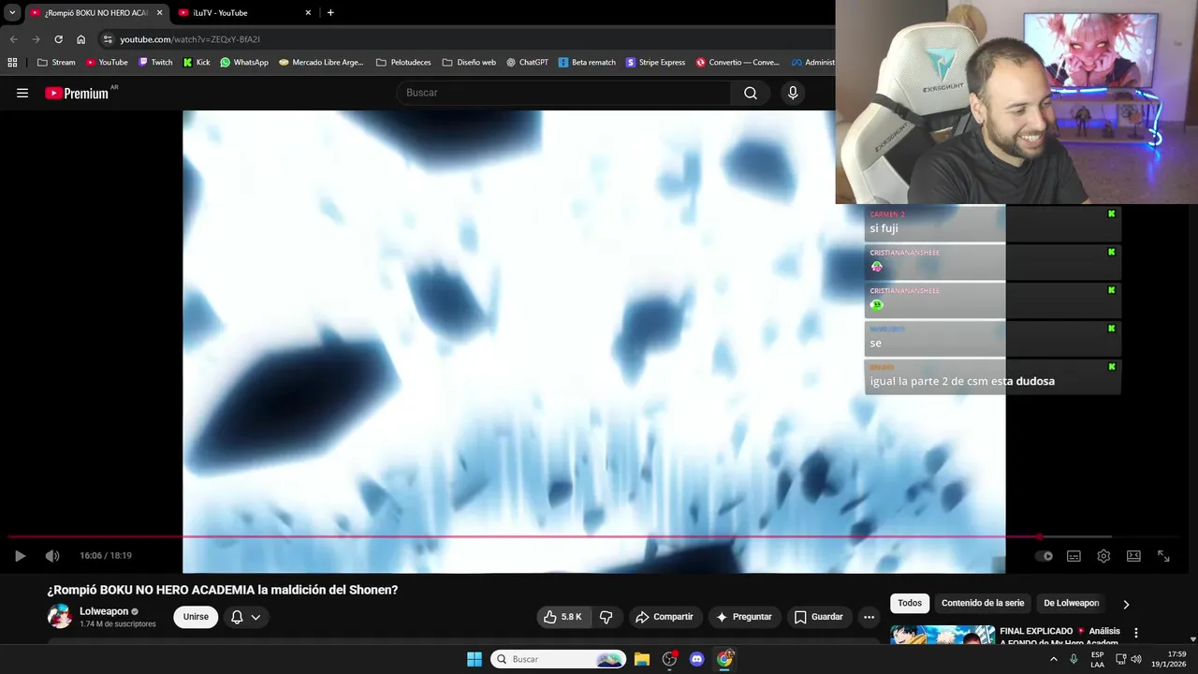Enter full screen mode
This screenshot has width=1198, height=674.
point(1163,556)
